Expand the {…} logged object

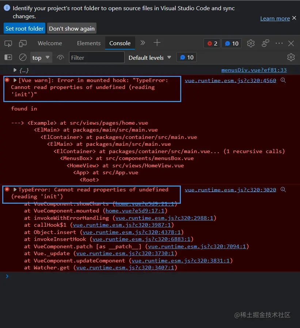[x=15, y=70]
